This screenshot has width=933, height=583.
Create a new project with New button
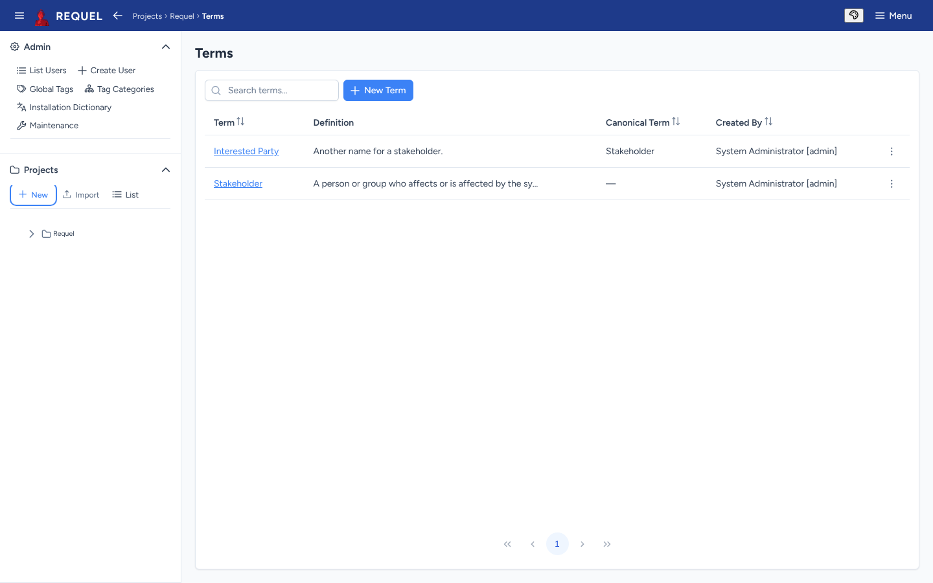click(33, 194)
